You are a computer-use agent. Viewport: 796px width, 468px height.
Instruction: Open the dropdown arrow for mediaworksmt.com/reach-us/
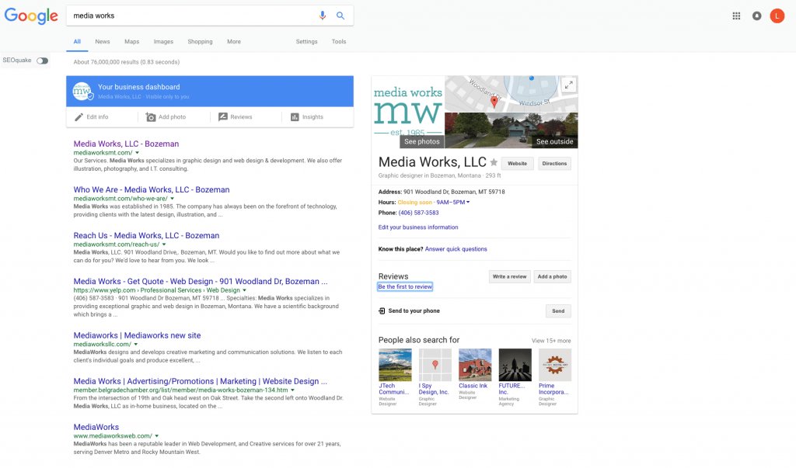point(164,244)
